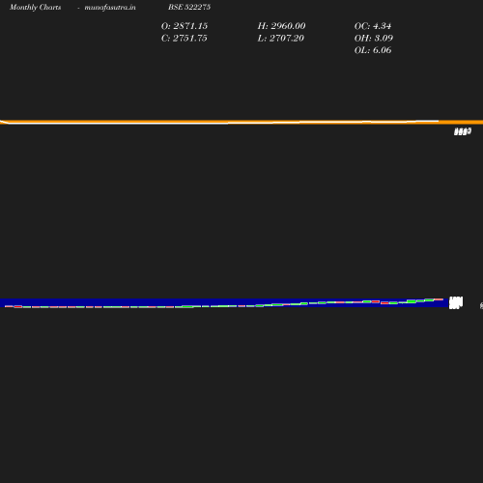Click the blue candlestick price band
Screen dimensions: 483x483
[x=224, y=303]
